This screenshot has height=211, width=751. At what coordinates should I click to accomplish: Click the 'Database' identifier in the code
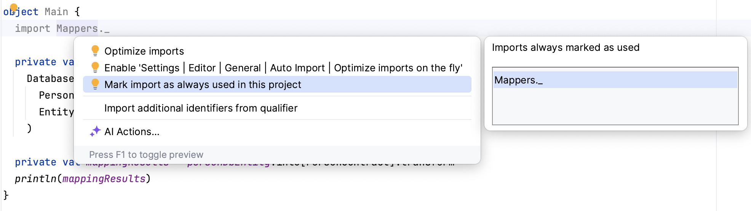[x=50, y=79]
